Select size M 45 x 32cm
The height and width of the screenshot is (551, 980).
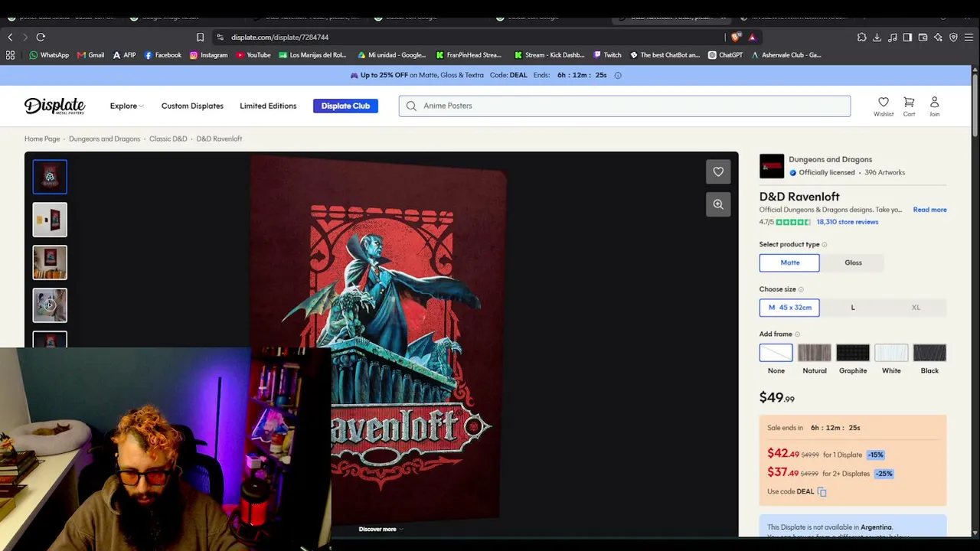click(789, 308)
